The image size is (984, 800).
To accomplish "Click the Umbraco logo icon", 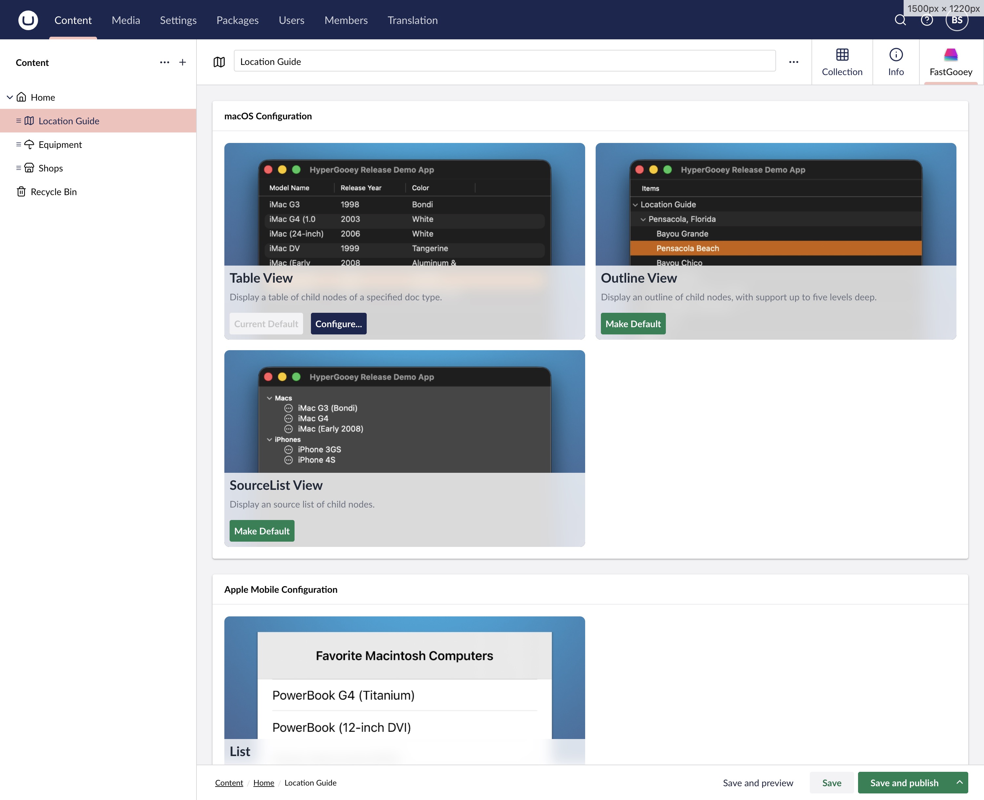I will point(28,20).
